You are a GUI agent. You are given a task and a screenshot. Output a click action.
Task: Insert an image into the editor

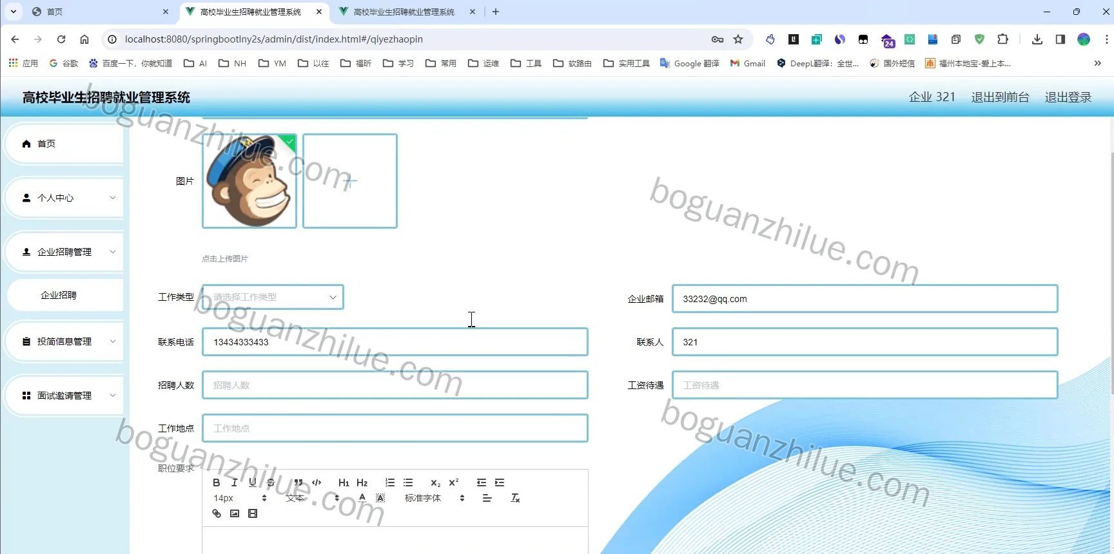[235, 513]
